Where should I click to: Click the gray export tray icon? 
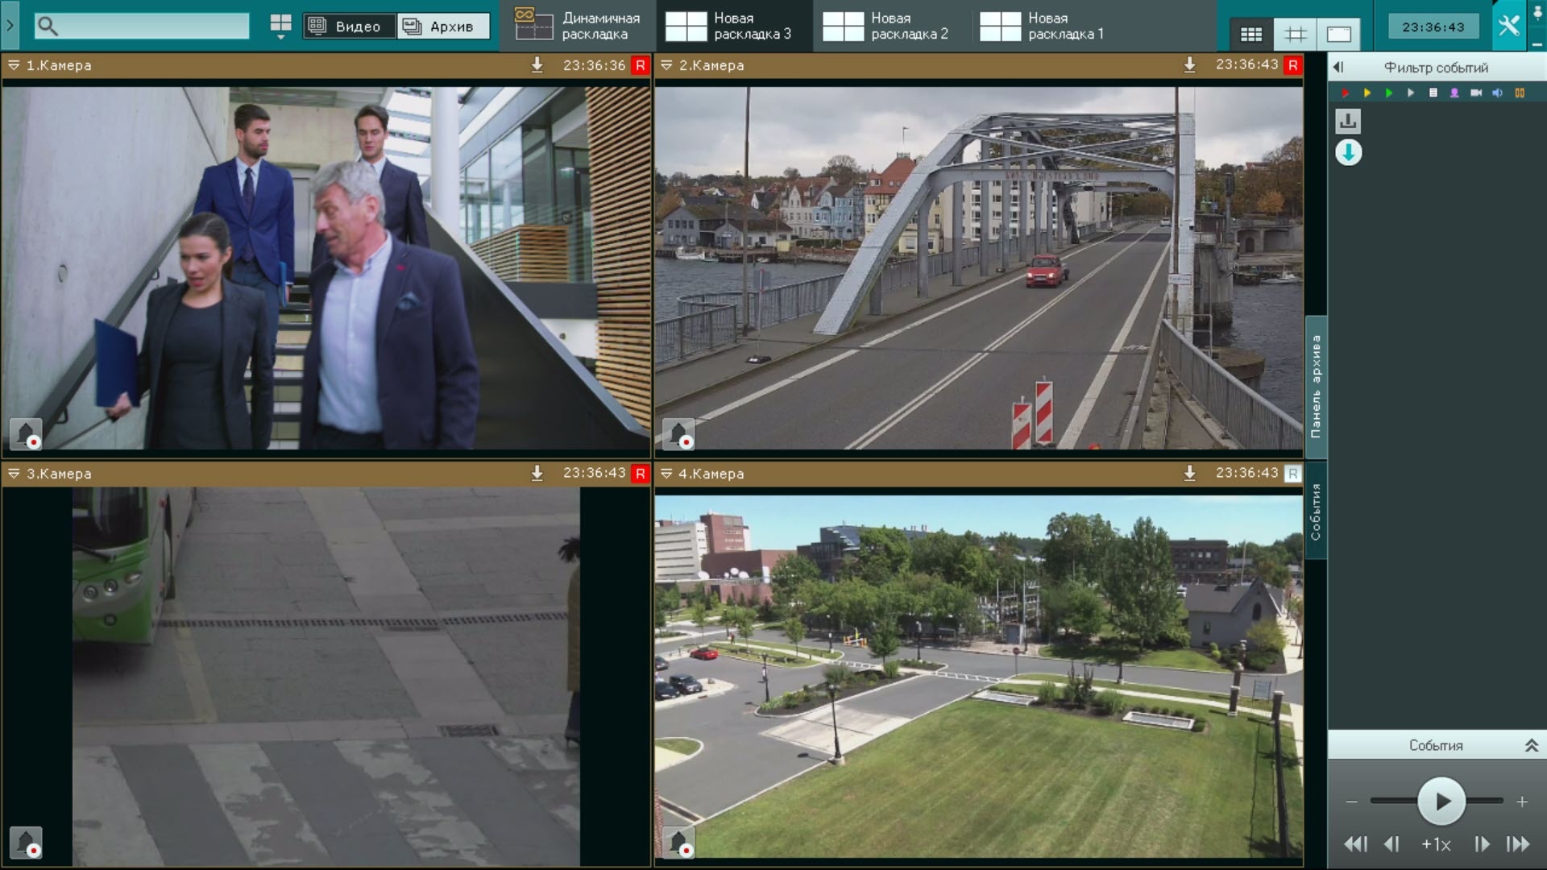(x=1348, y=122)
